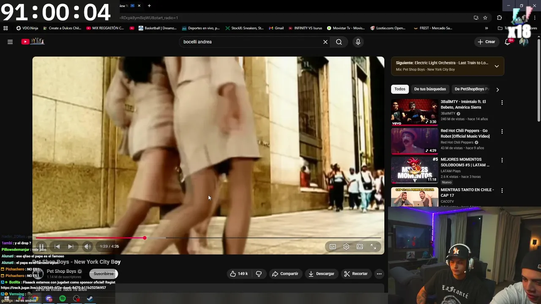Screen dimensions: 541x304
Task: Open a new browser tab
Action: click(149, 6)
